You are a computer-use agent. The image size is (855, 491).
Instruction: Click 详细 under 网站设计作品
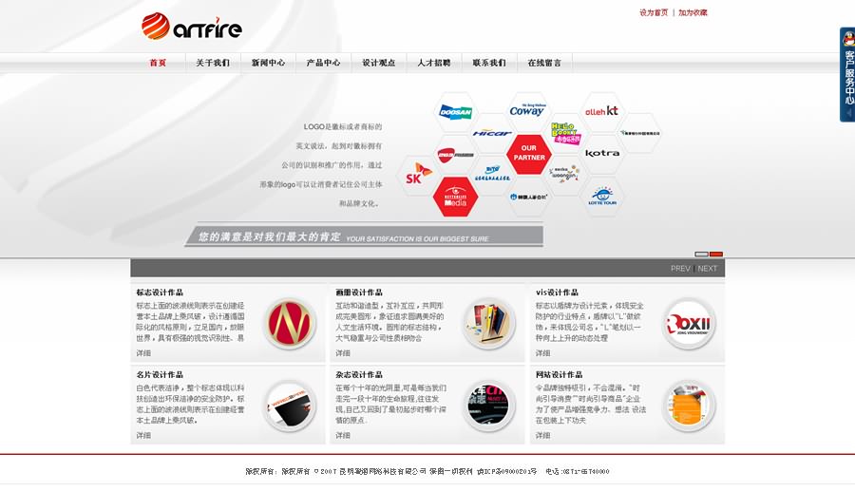click(x=542, y=435)
